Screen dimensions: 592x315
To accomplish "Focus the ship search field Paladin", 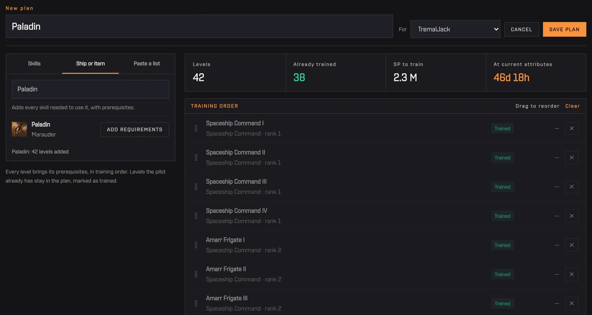I will [90, 89].
